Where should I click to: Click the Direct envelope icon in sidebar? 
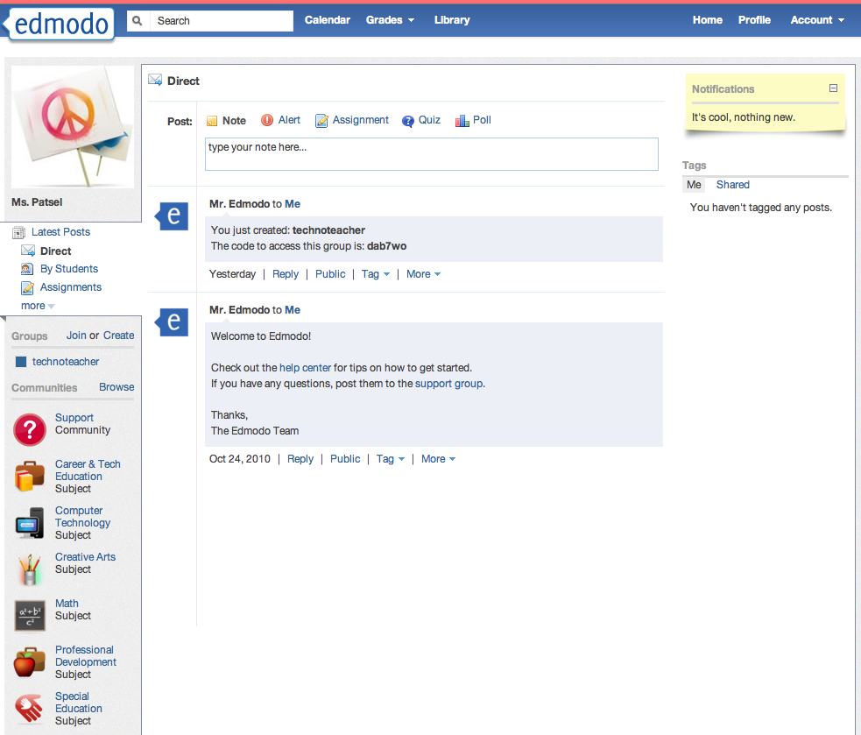[28, 251]
